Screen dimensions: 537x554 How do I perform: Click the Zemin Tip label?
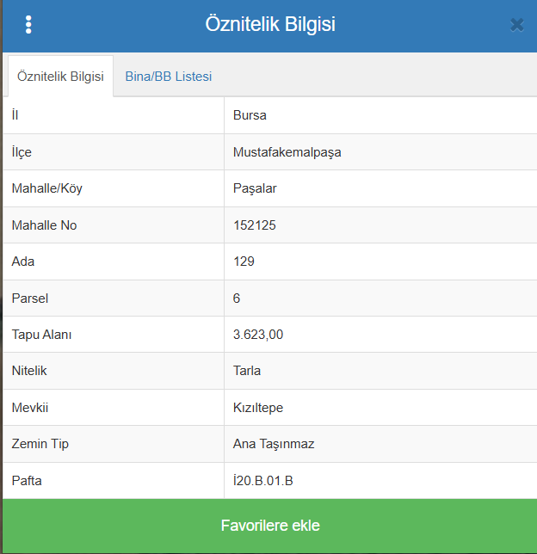pyautogui.click(x=40, y=444)
